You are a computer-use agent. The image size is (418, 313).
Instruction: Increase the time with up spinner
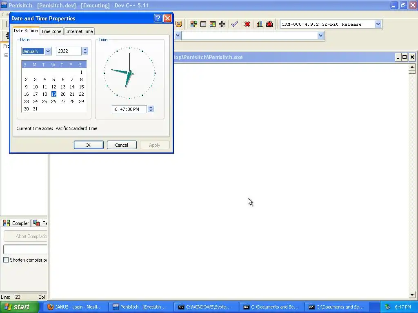tap(151, 107)
